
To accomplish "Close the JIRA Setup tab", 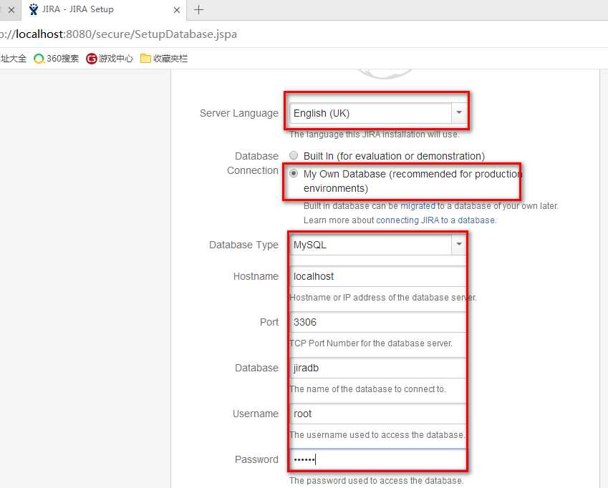I will pos(177,10).
